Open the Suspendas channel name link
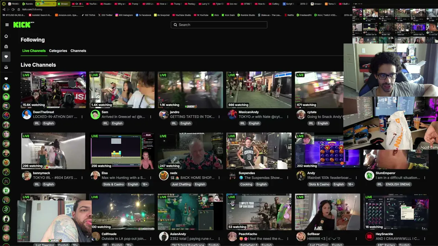This screenshot has width=438, height=246. point(247,173)
